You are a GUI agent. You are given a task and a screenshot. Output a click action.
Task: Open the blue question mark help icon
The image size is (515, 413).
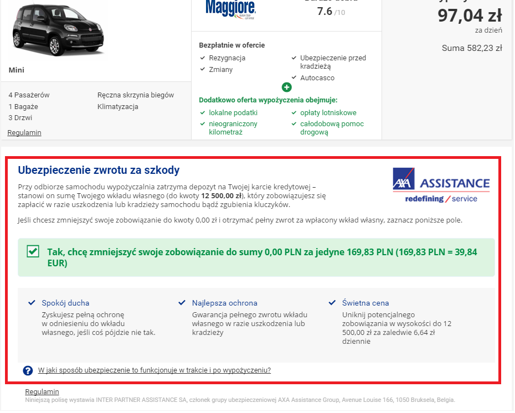click(x=28, y=371)
